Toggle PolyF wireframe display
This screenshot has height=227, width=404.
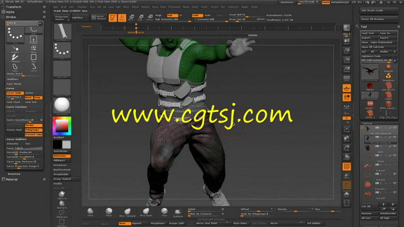[346, 166]
